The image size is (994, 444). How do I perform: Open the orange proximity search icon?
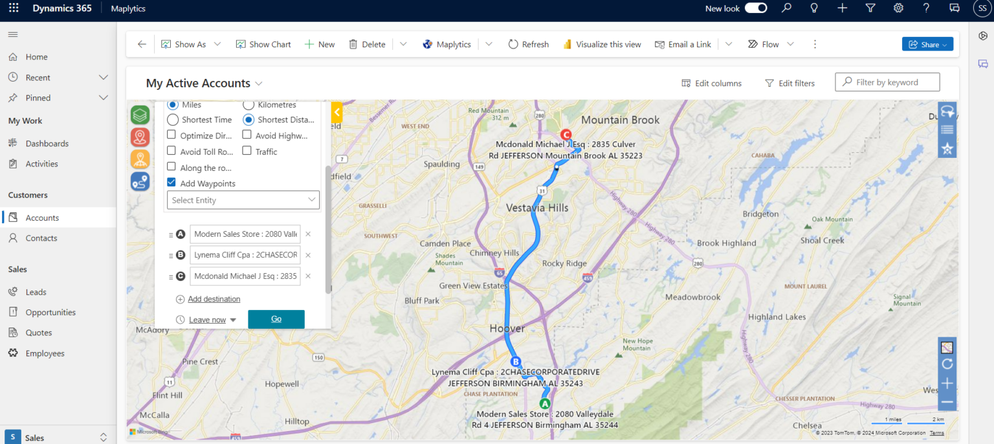tap(140, 159)
